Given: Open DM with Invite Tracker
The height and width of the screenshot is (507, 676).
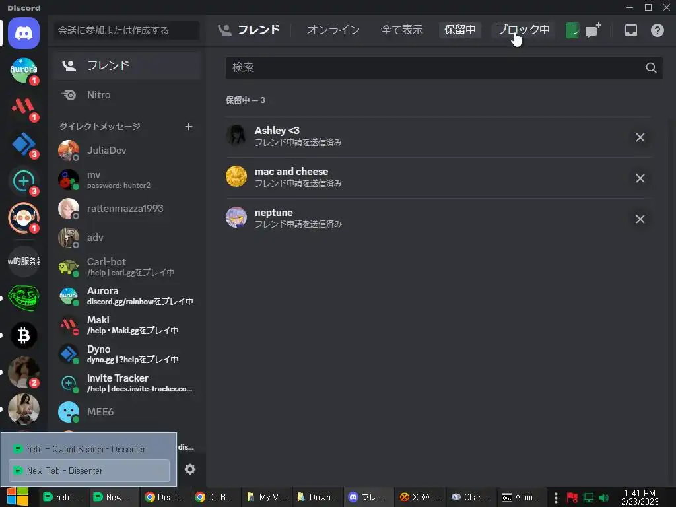Looking at the screenshot, I should 127,383.
